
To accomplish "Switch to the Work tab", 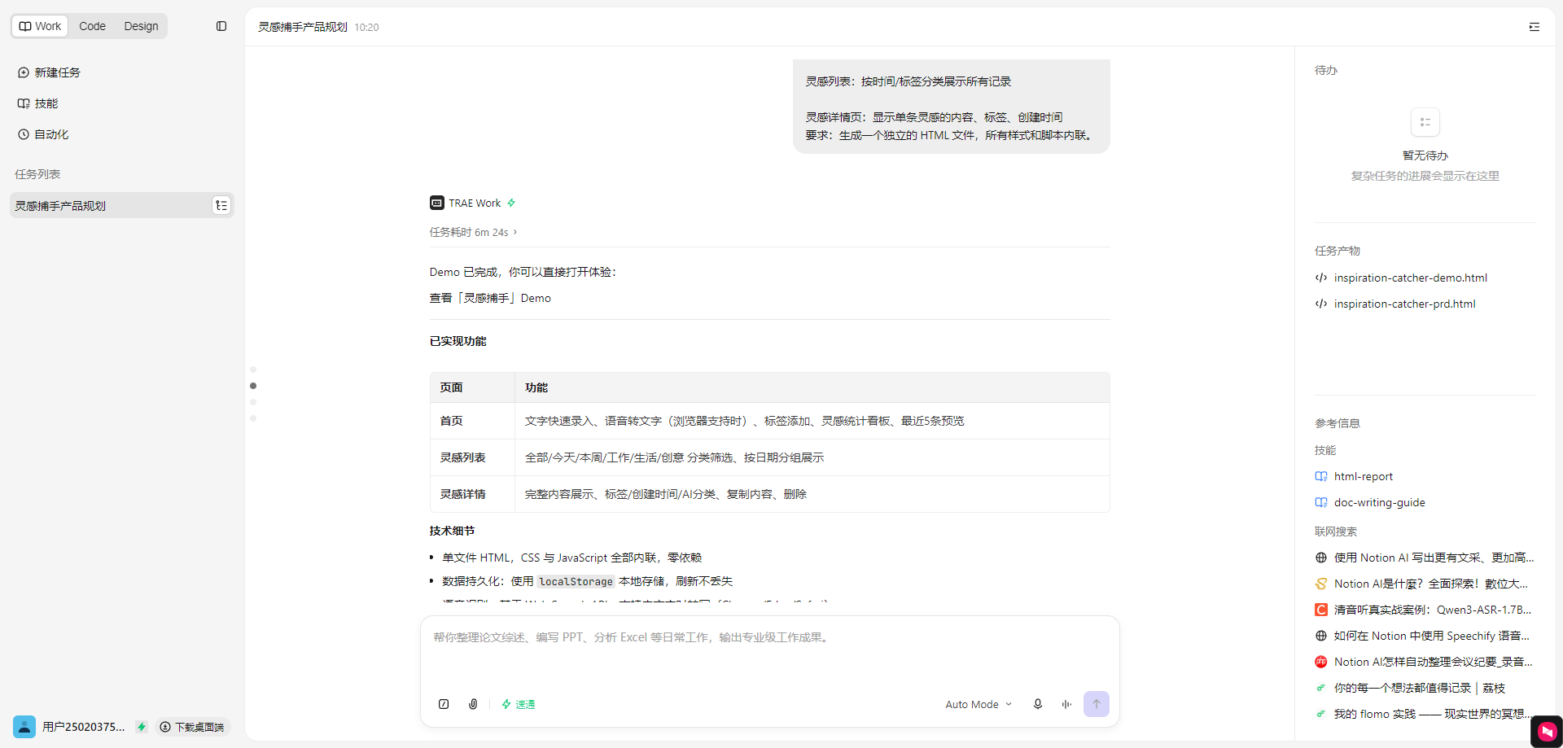I will click(40, 26).
